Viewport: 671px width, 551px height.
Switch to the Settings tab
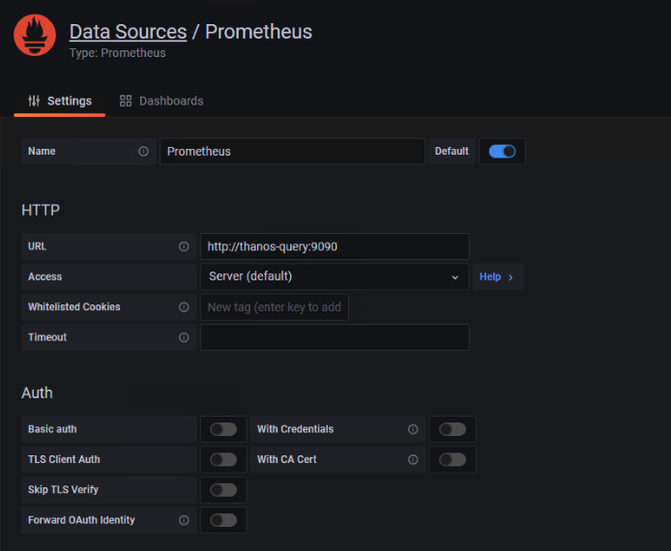(60, 101)
